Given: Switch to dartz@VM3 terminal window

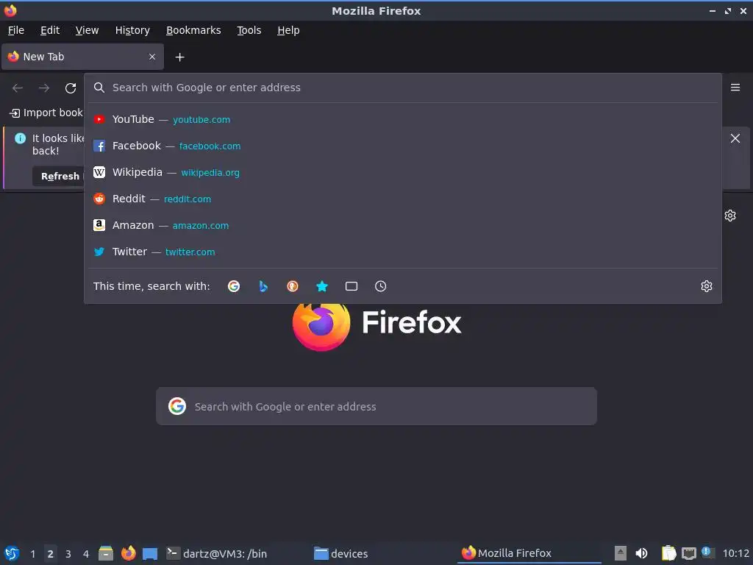Looking at the screenshot, I should point(217,553).
